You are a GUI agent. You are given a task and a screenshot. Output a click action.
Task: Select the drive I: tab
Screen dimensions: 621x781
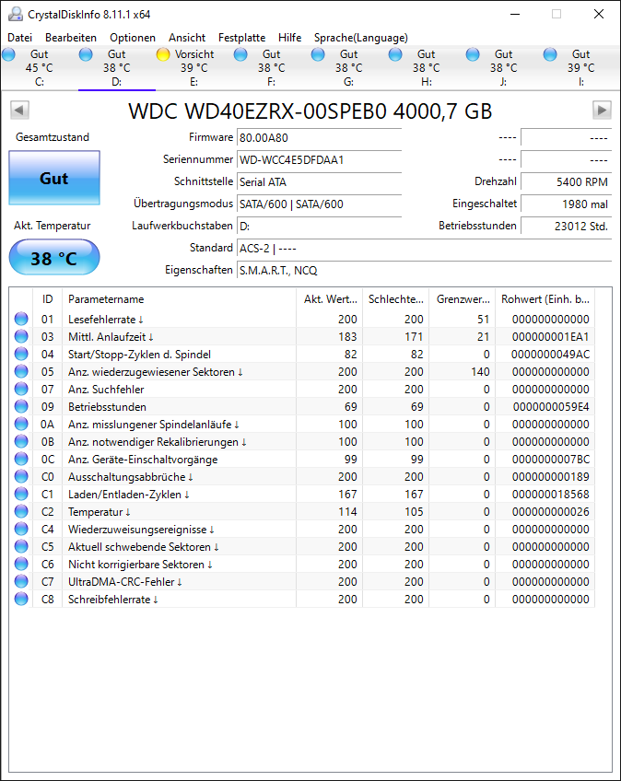coord(581,68)
